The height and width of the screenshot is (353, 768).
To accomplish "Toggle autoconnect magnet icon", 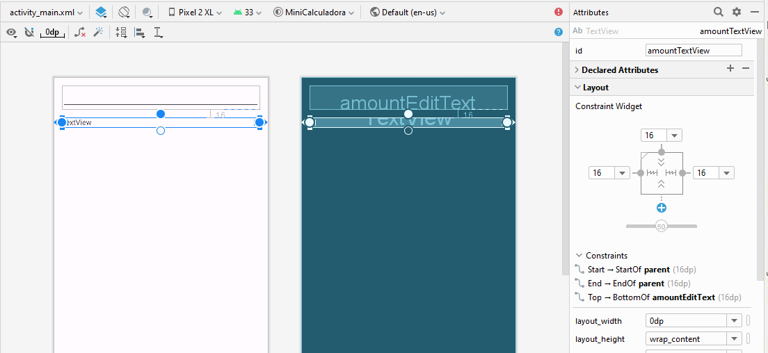I will [29, 32].
